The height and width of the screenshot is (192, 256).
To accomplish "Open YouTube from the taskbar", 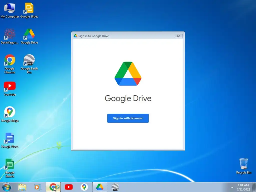I will 69,187.
